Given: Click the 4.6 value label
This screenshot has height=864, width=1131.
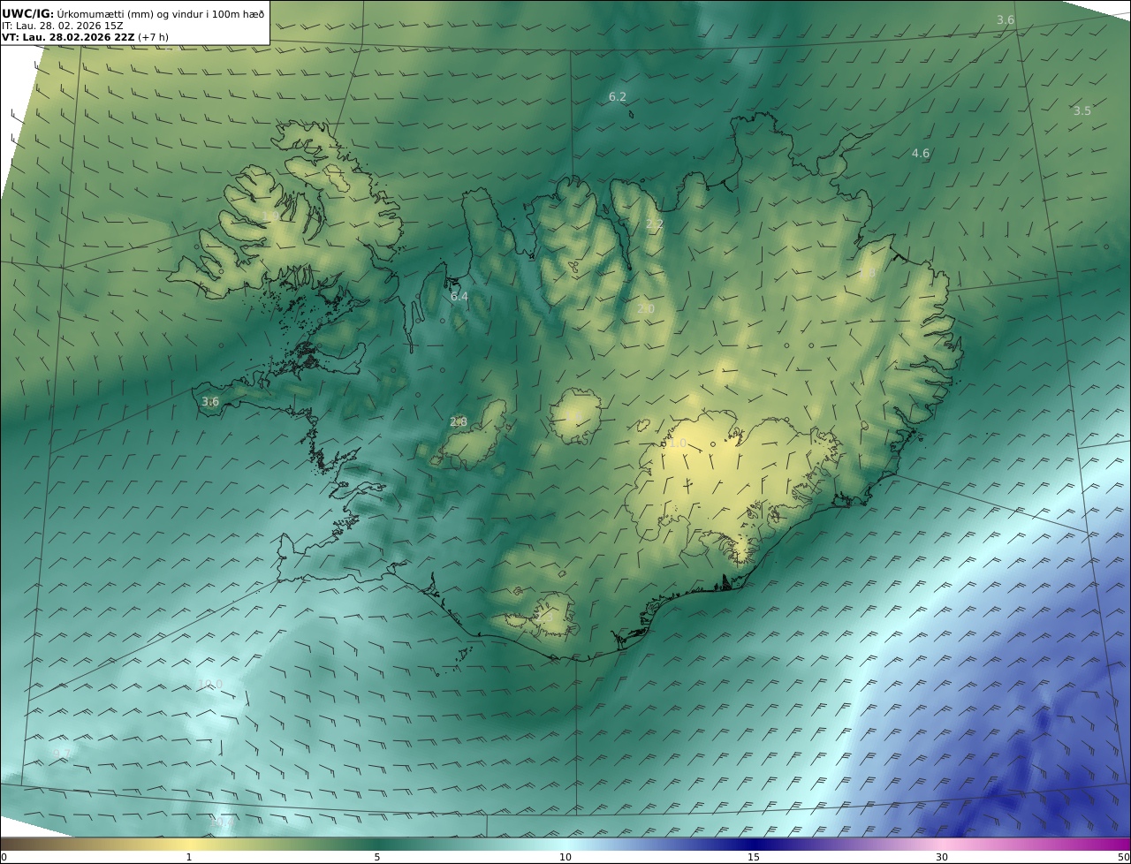Looking at the screenshot, I should tap(921, 153).
